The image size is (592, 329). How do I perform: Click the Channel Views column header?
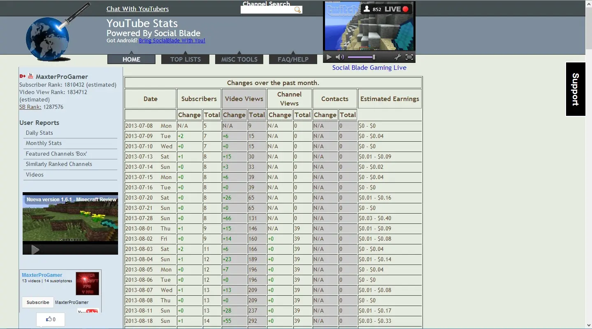289,99
